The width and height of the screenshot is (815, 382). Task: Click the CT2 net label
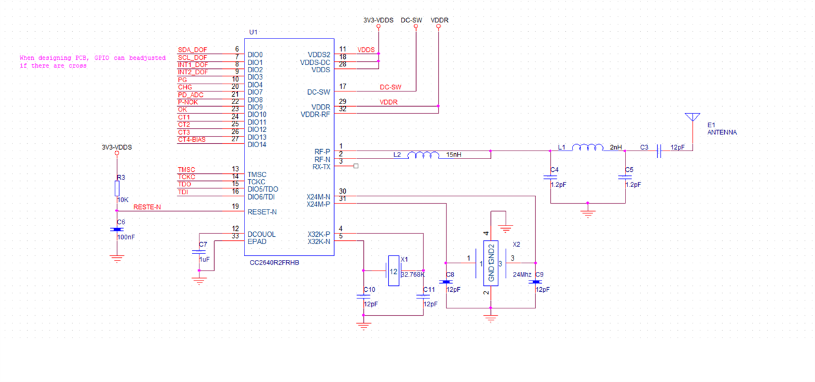184,125
